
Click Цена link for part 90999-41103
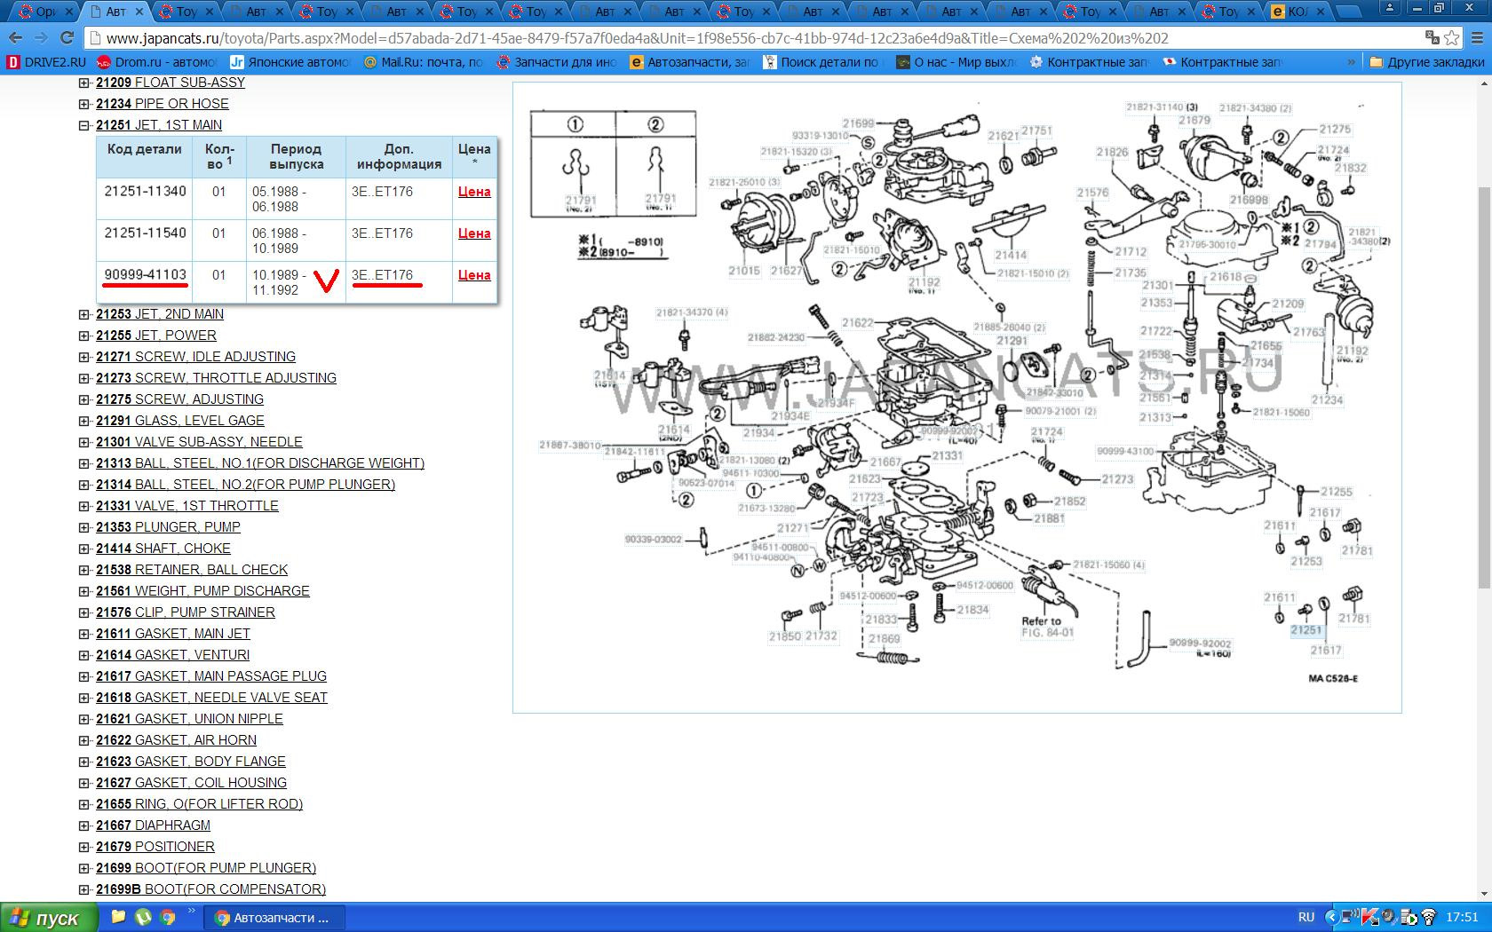(x=474, y=275)
